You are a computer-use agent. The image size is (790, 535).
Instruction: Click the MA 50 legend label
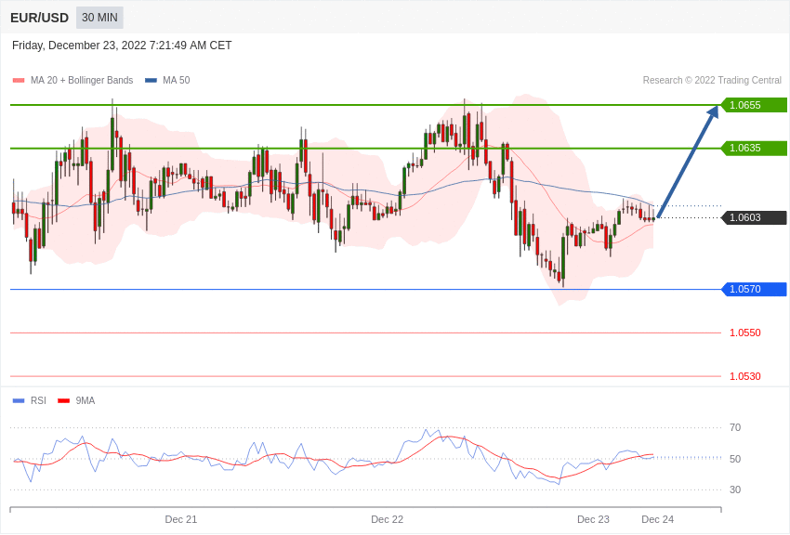click(177, 80)
